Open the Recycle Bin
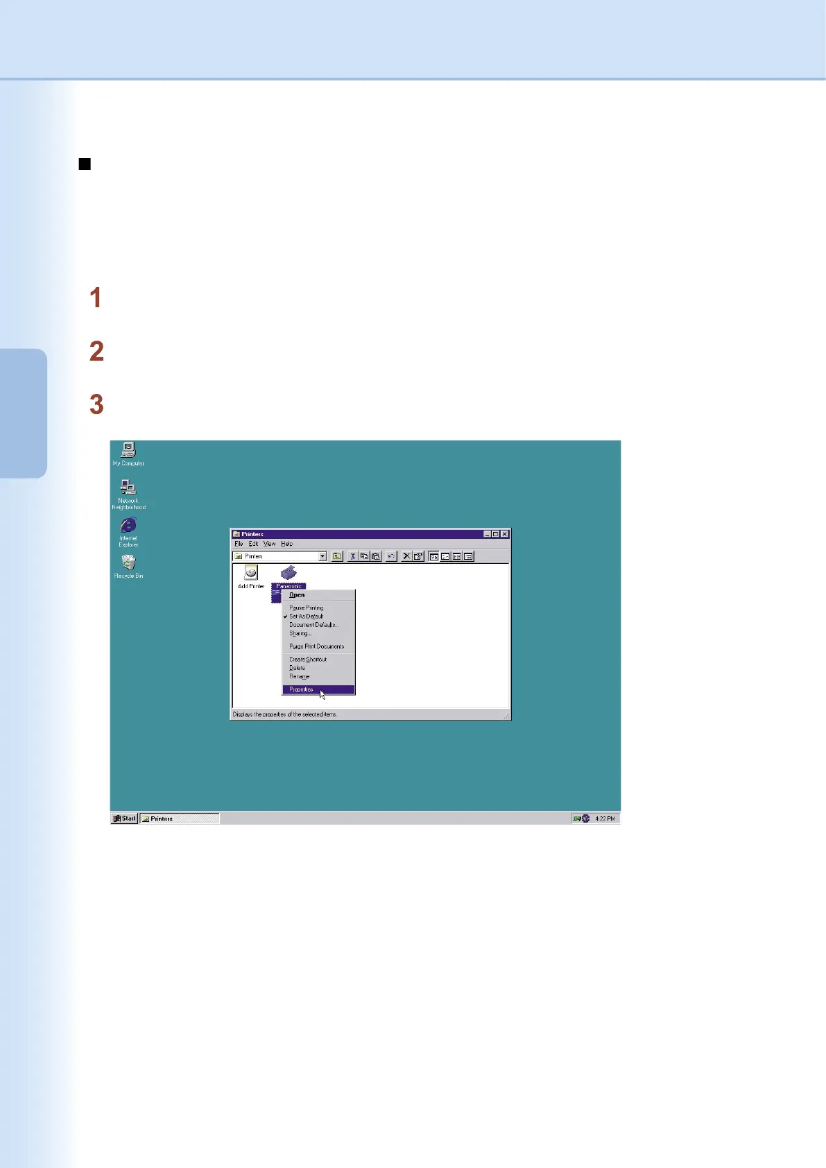The image size is (826, 1168). [128, 567]
